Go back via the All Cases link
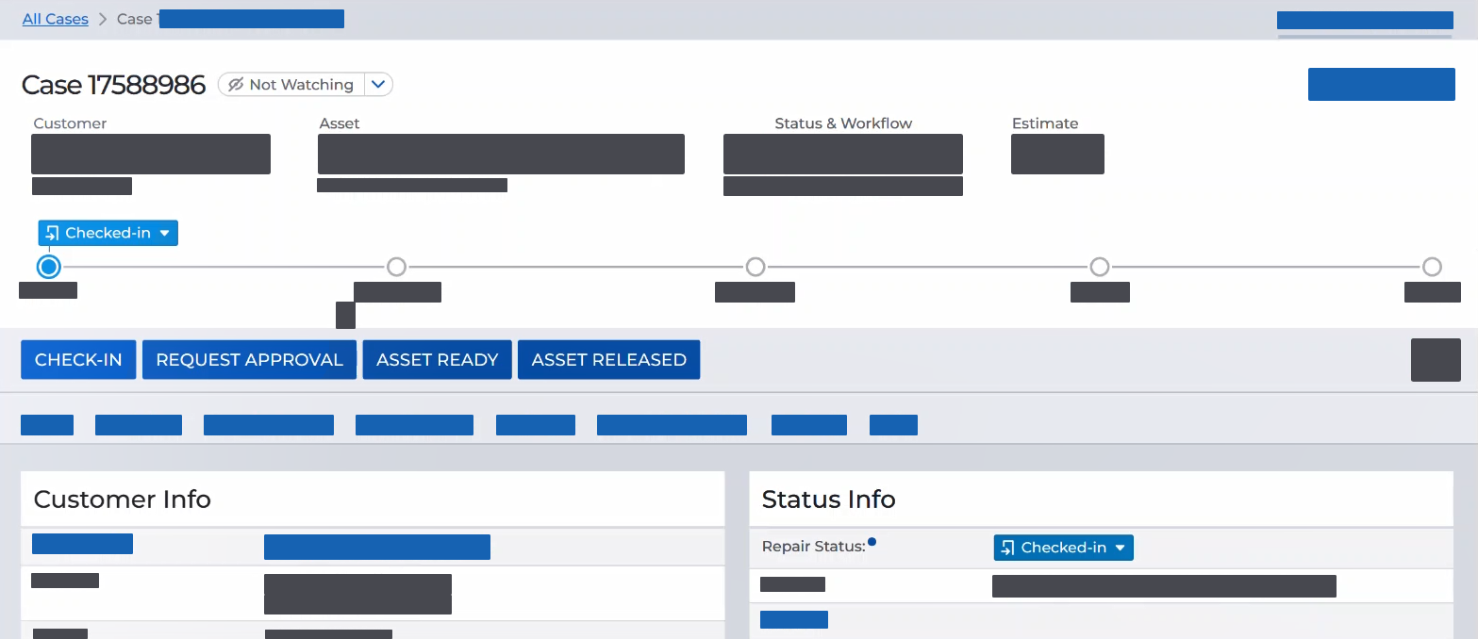This screenshot has width=1478, height=639. (55, 19)
